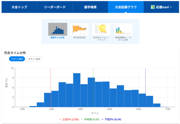
Task: Open the 完走タイム分布 histogram thumbnail
Action: pyautogui.click(x=58, y=29)
